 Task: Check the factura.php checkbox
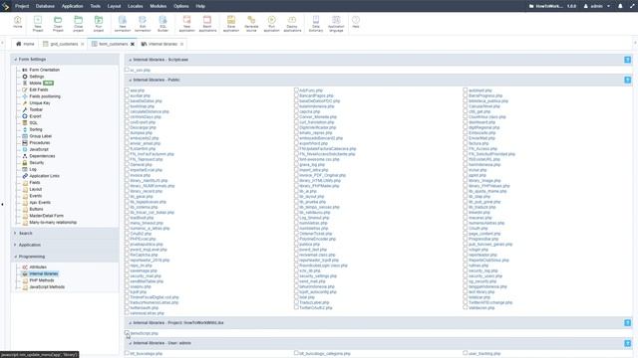click(466, 143)
